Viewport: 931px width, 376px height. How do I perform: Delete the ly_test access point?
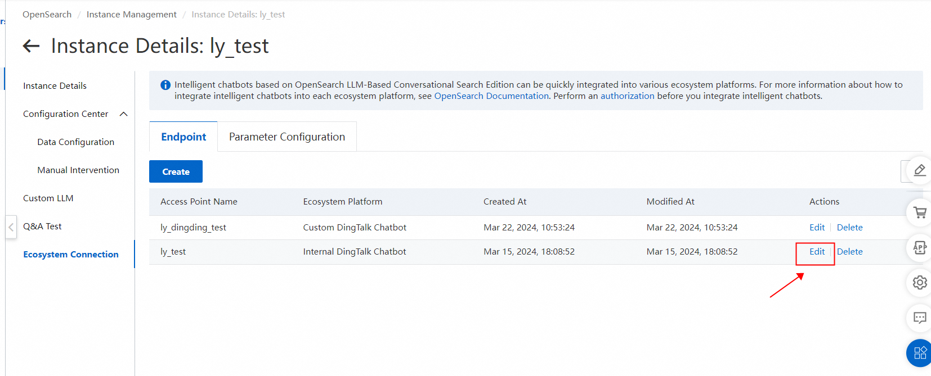(x=849, y=252)
